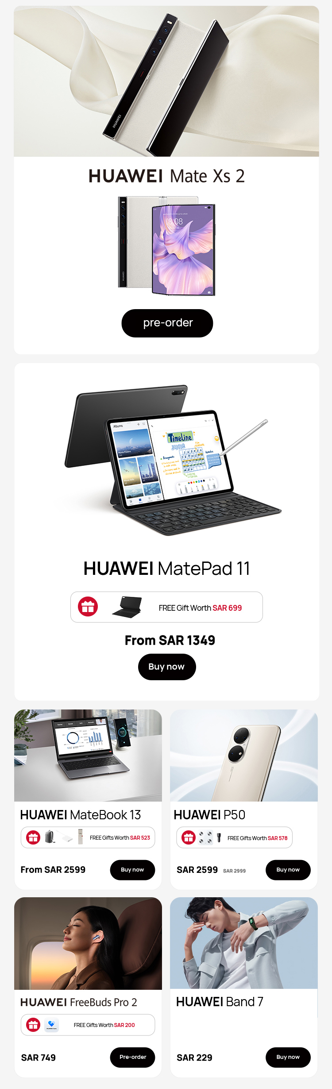Screen dimensions: 332x1089
Task: Click the red gift icon under MatePad 11
Action: [88, 607]
